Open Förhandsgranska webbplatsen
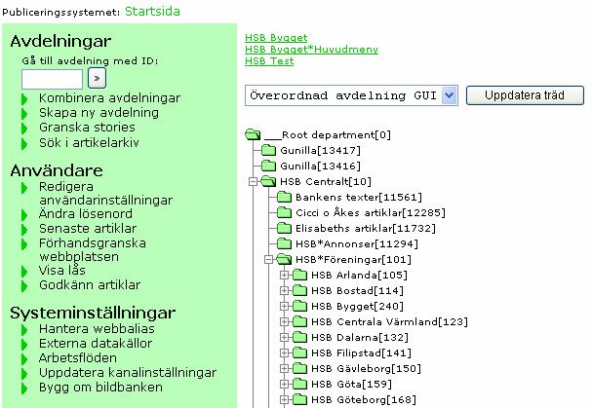This screenshot has height=408, width=592. click(x=93, y=249)
